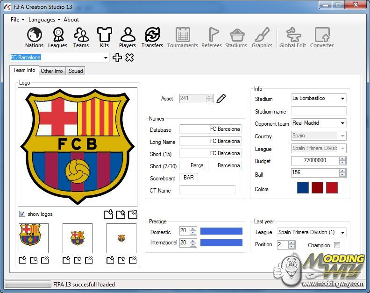Screen dimensions: 370x293
Task: Click the About menu item
Action: 71,20
